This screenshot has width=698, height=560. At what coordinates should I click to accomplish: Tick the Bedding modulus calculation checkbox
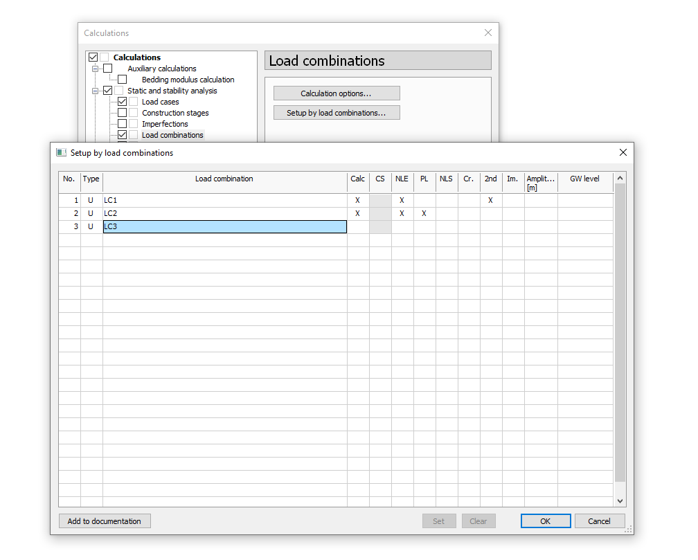(x=123, y=80)
